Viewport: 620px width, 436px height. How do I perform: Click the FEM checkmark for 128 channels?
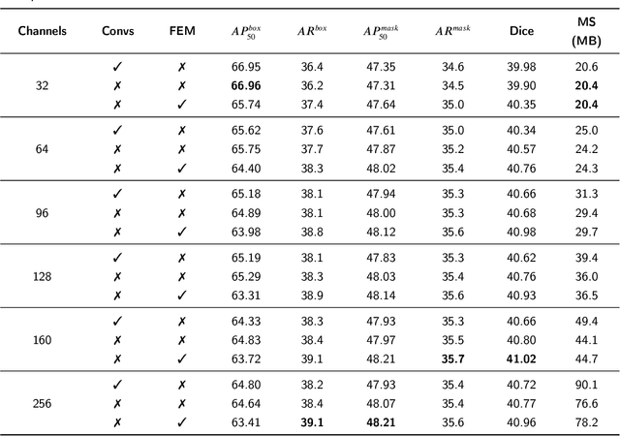(x=181, y=296)
